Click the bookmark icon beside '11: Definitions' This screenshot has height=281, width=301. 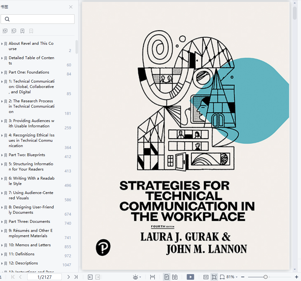pos(6,254)
